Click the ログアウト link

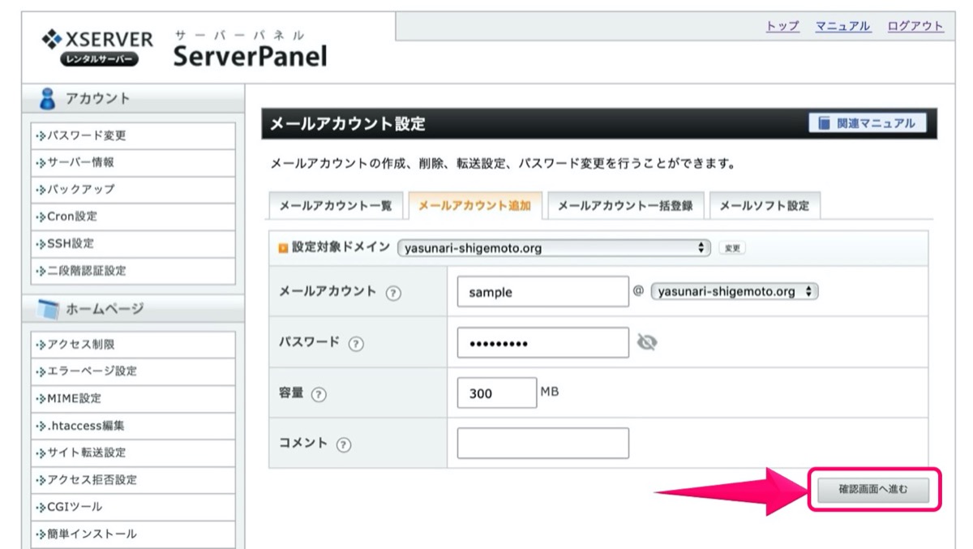coord(915,26)
